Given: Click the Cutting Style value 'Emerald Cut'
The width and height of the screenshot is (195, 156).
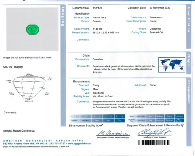Looking at the screenshot, I should pyautogui.click(x=156, y=33).
